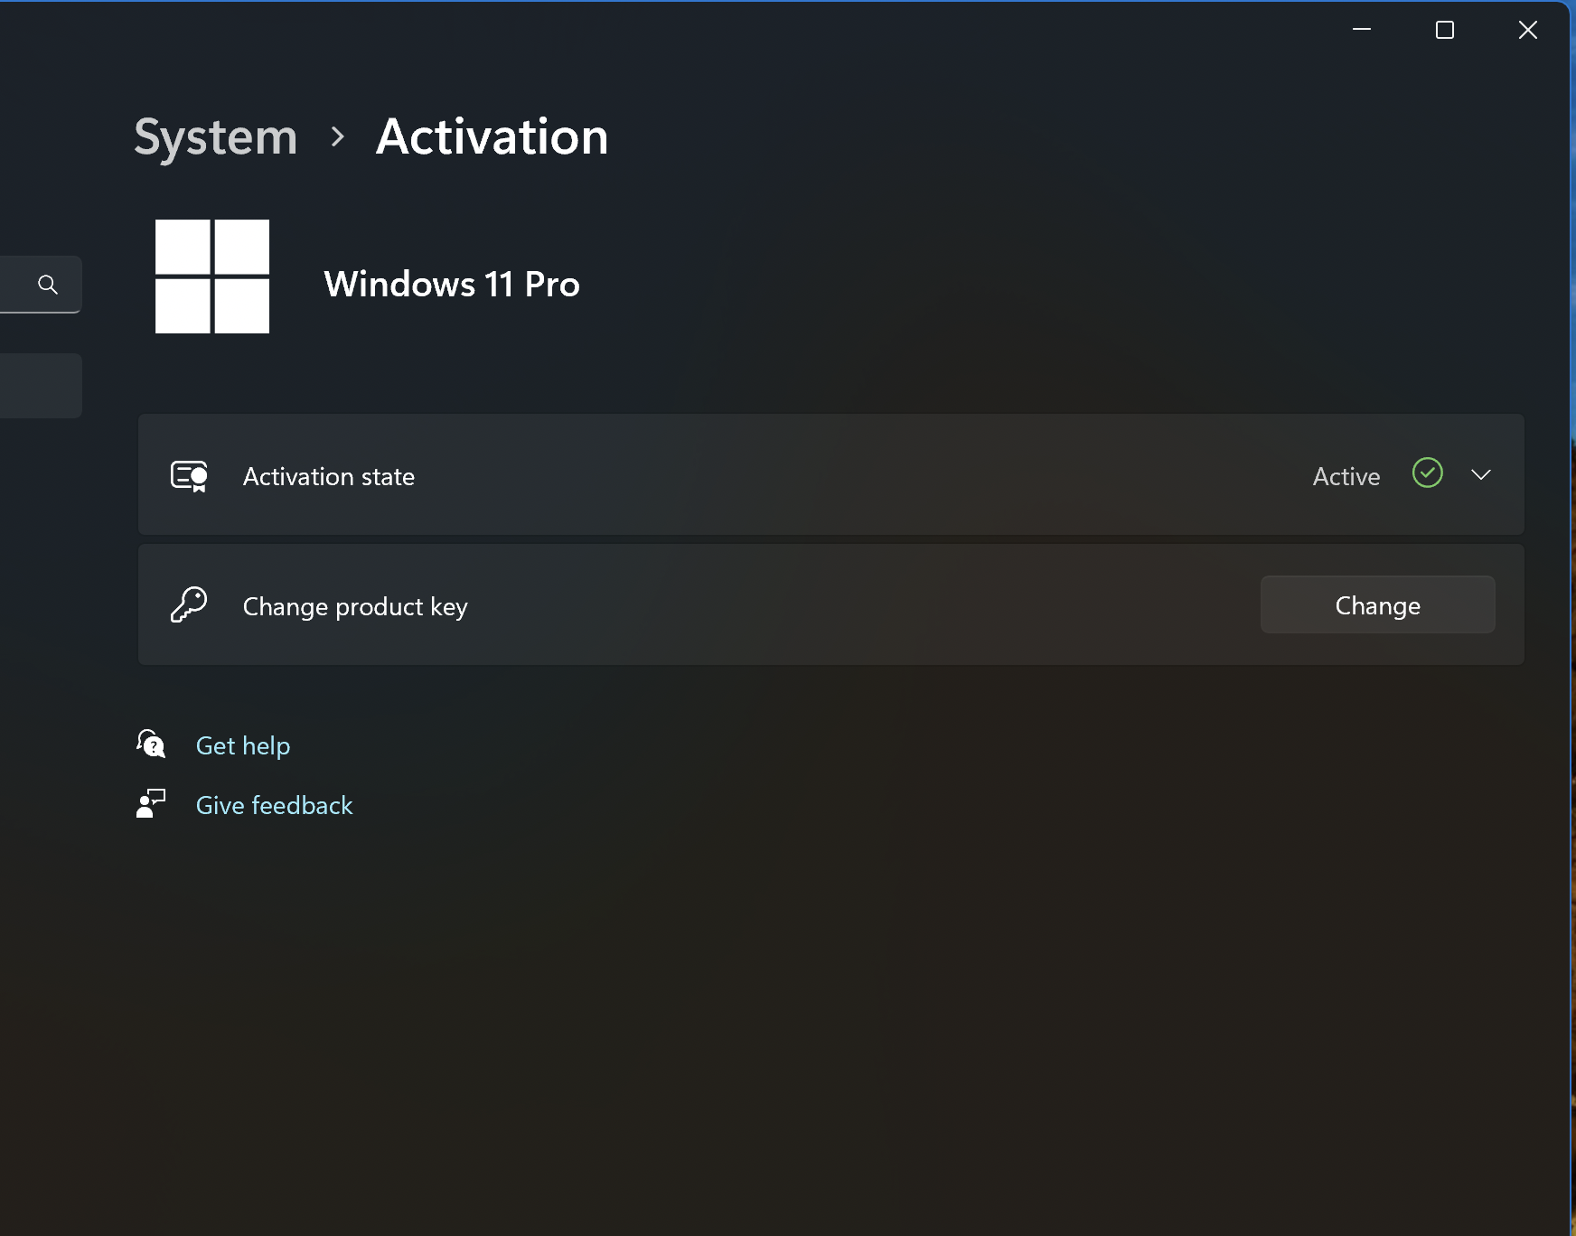Screen dimensions: 1576x1236
Task: Minimize the Settings window
Action: (x=1362, y=30)
